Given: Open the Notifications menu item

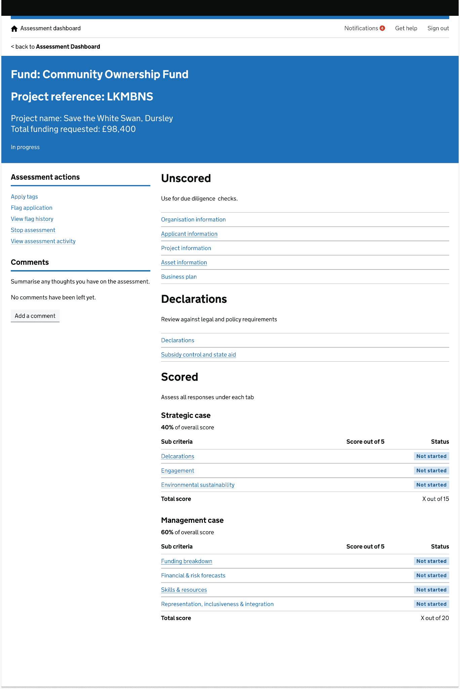Looking at the screenshot, I should [361, 28].
